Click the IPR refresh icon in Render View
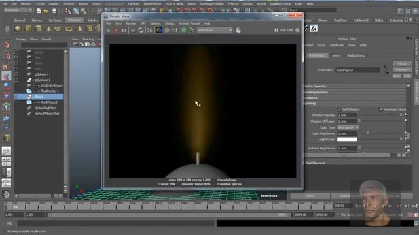 tap(141, 31)
